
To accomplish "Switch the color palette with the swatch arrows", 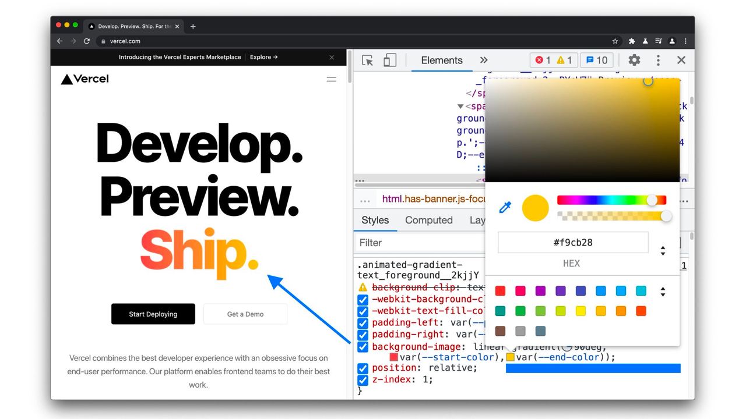I will [x=663, y=292].
